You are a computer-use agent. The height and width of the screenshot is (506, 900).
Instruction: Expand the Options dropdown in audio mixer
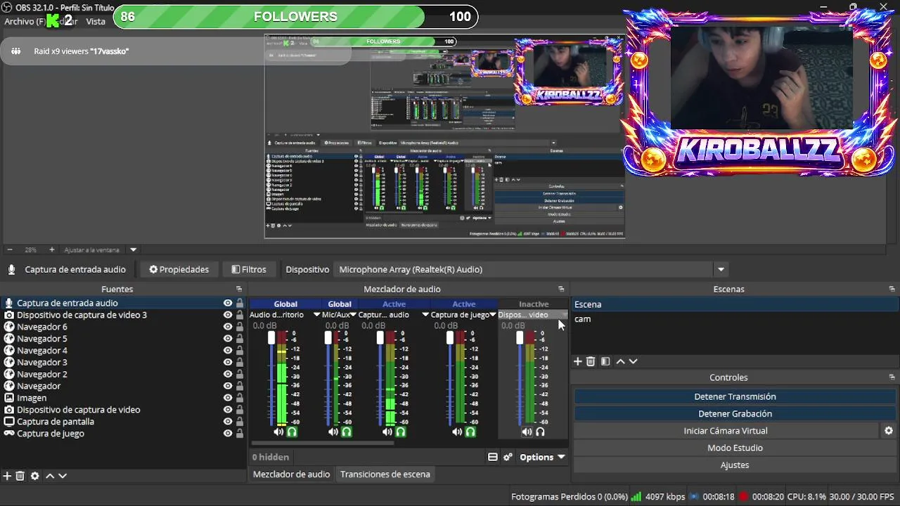pos(542,457)
